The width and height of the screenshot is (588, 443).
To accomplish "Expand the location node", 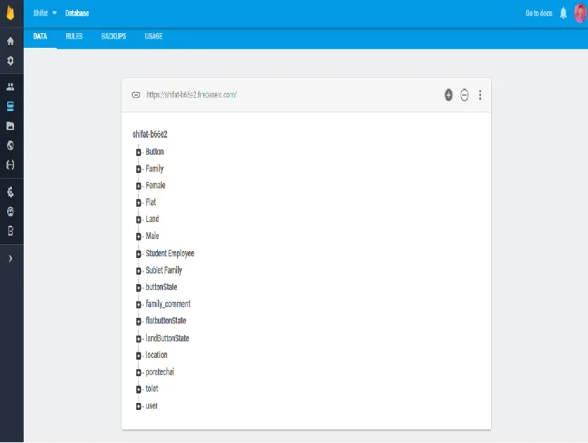I will point(139,356).
